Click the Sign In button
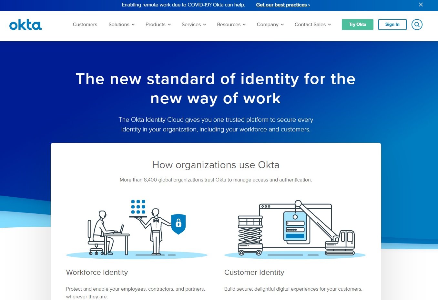438x300 pixels. (x=392, y=25)
